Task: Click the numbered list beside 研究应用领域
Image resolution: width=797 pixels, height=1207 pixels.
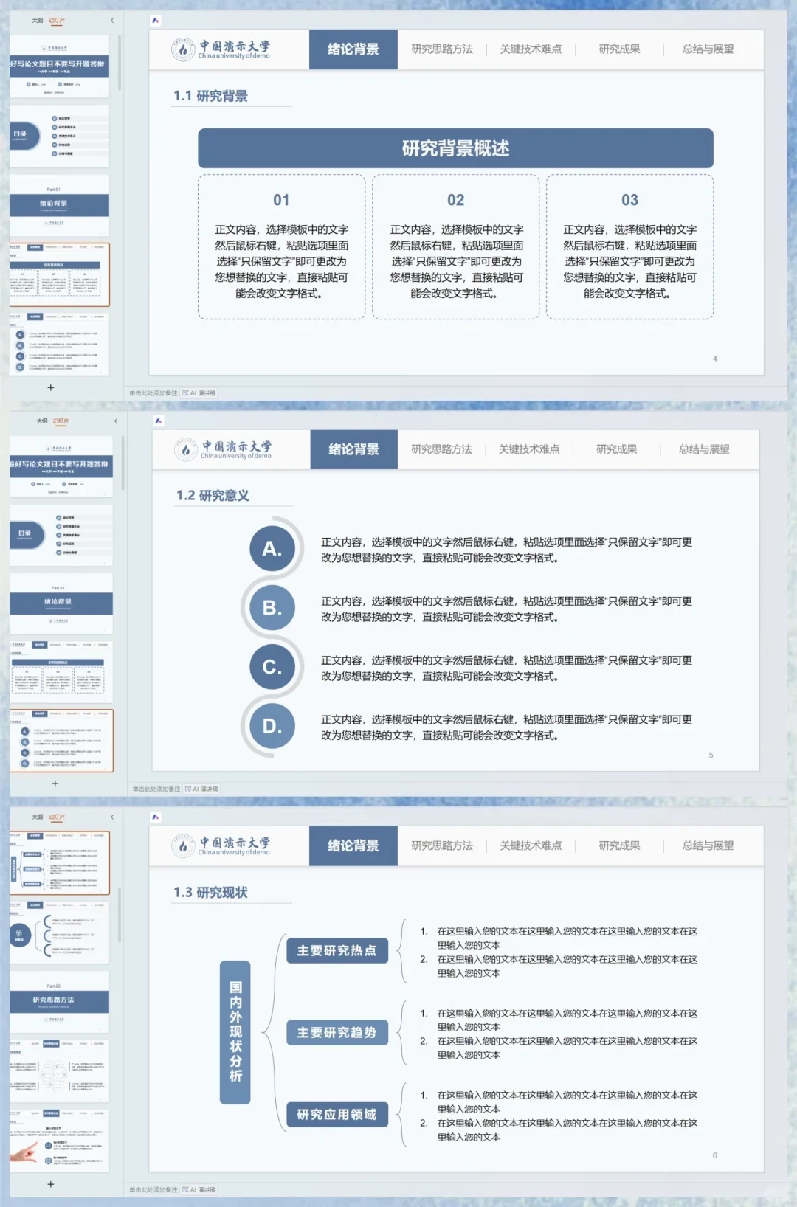Action: [559, 1116]
